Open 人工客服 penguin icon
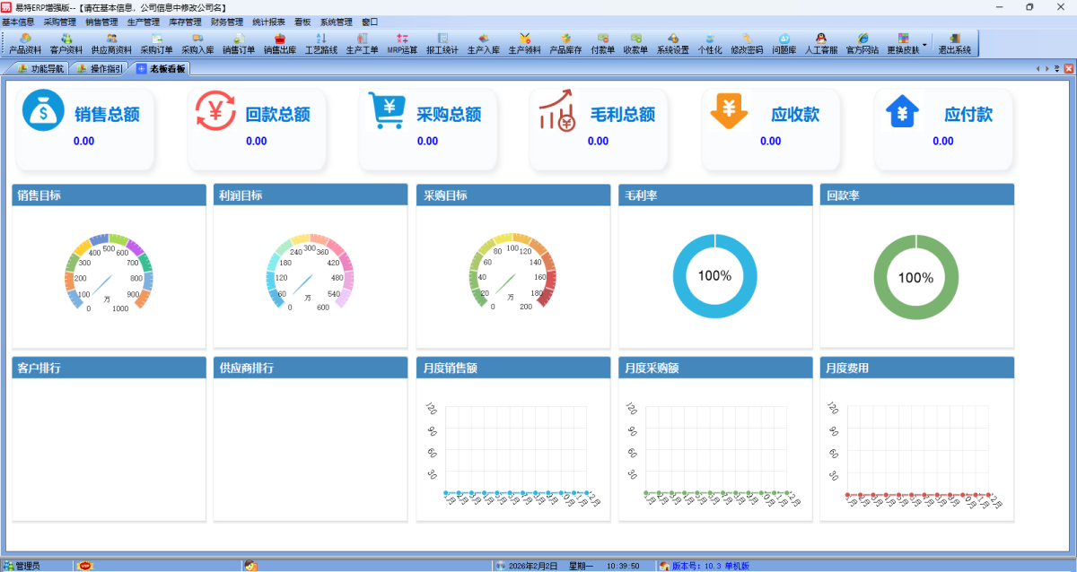 click(820, 43)
